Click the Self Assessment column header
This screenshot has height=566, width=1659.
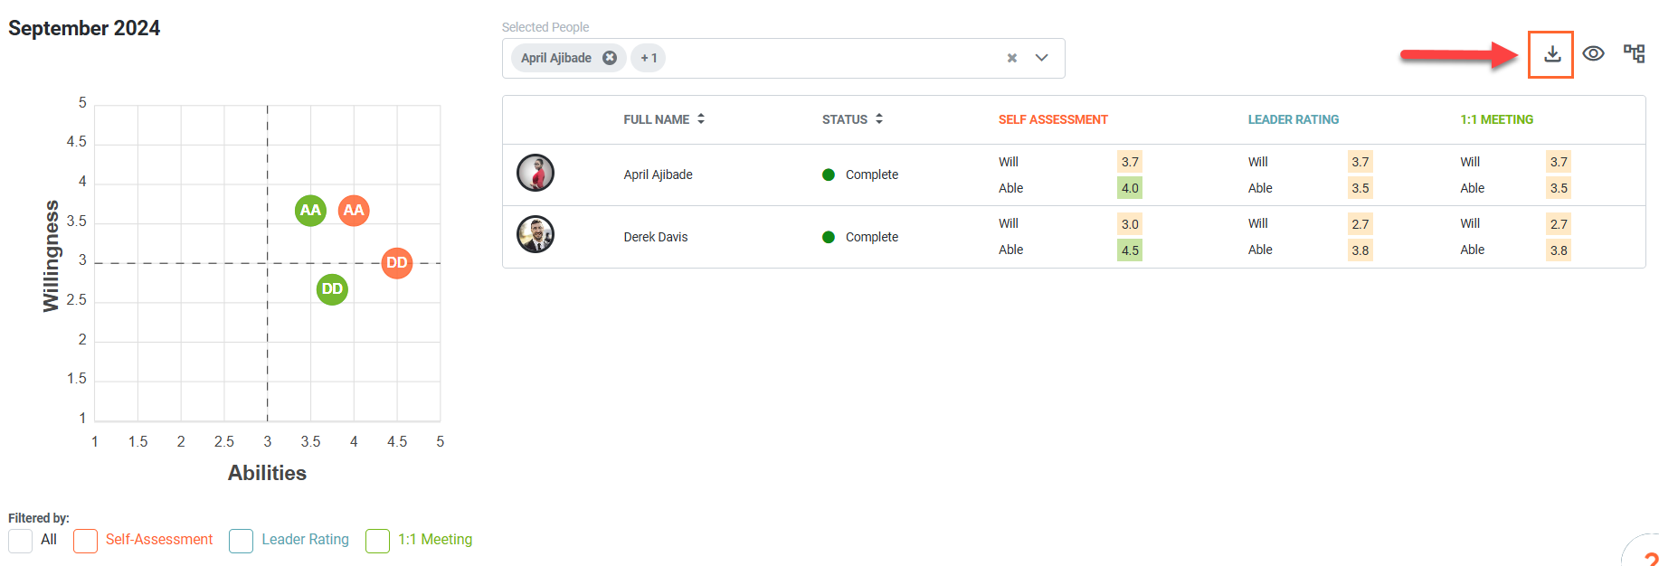tap(1053, 119)
